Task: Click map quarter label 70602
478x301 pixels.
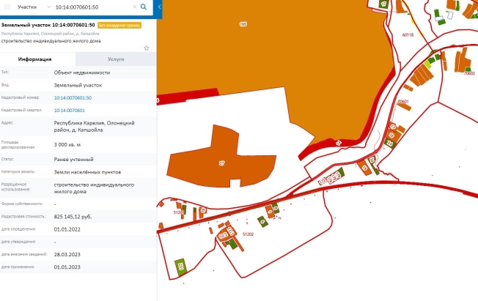Action: pyautogui.click(x=470, y=73)
